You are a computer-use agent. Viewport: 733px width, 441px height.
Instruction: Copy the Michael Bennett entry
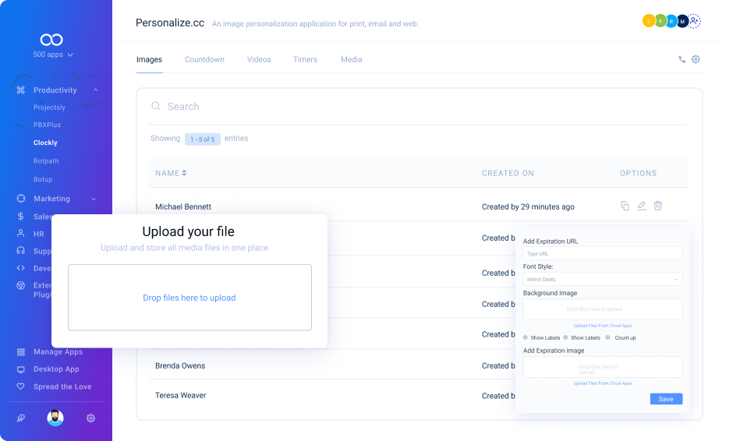(x=625, y=206)
